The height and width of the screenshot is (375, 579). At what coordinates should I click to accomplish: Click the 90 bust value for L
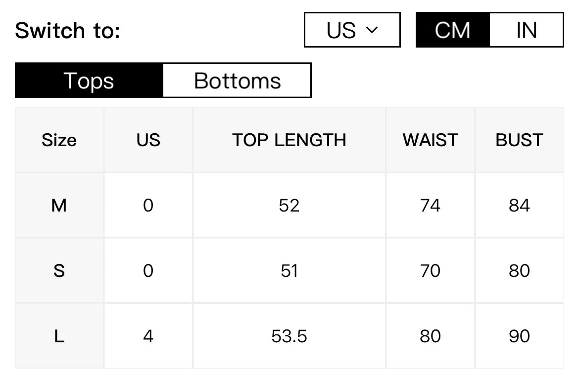tap(519, 336)
